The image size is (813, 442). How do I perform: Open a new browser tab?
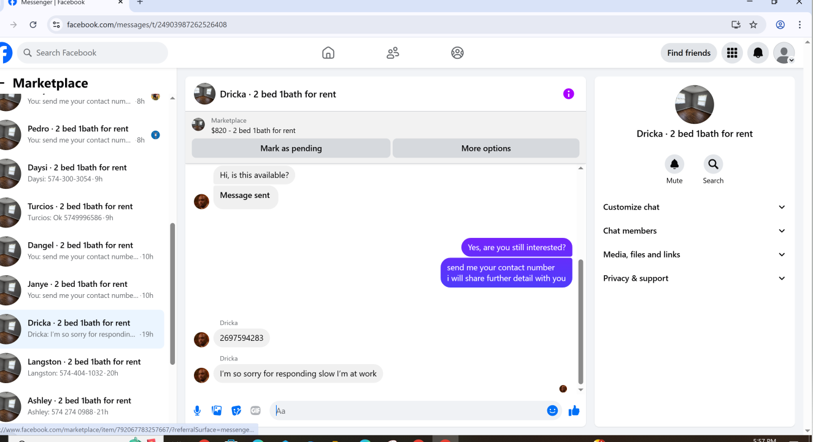[140, 2]
